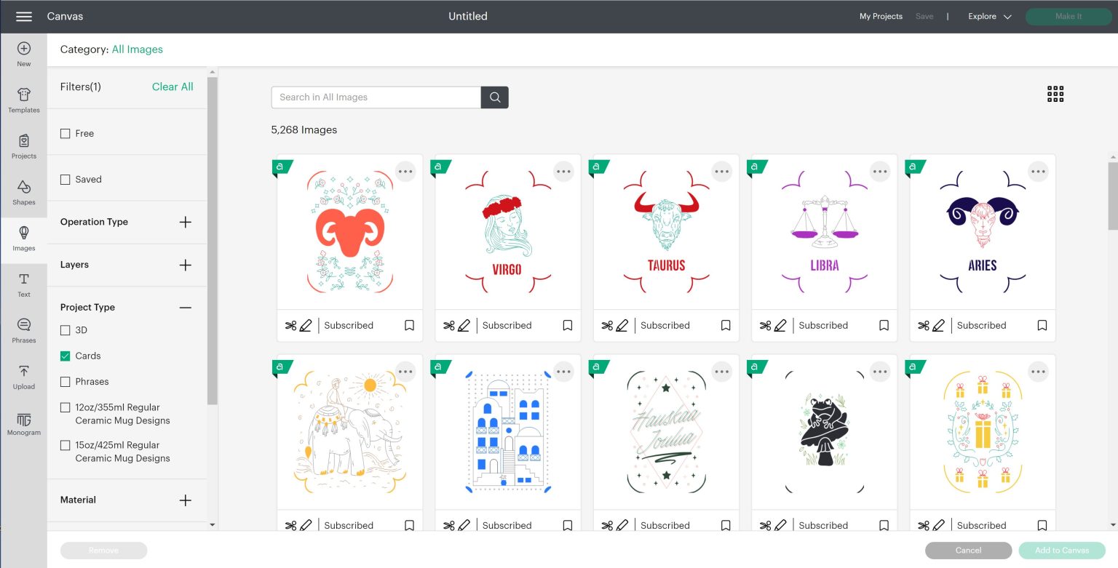Select the Libra scales image thumbnail

823,233
